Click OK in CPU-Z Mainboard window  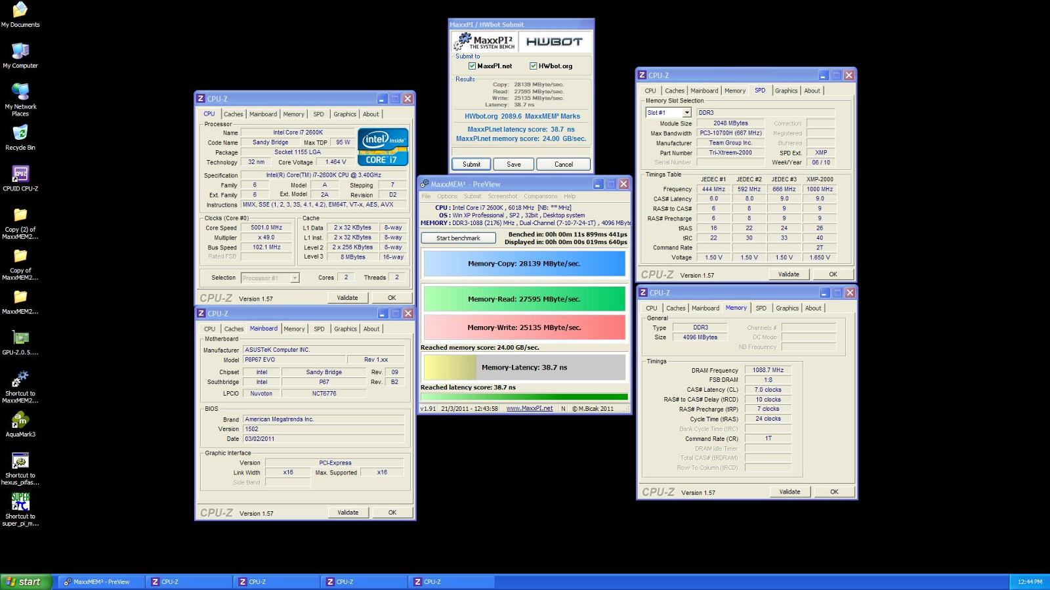click(x=392, y=513)
